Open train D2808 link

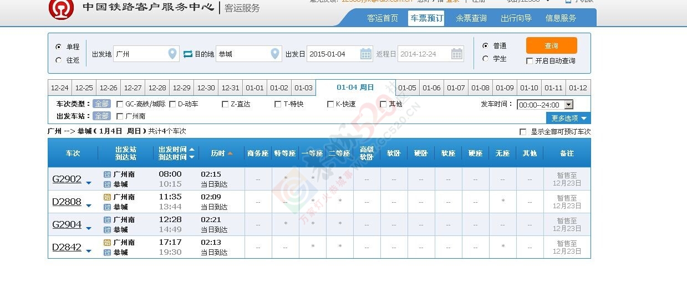coord(67,202)
